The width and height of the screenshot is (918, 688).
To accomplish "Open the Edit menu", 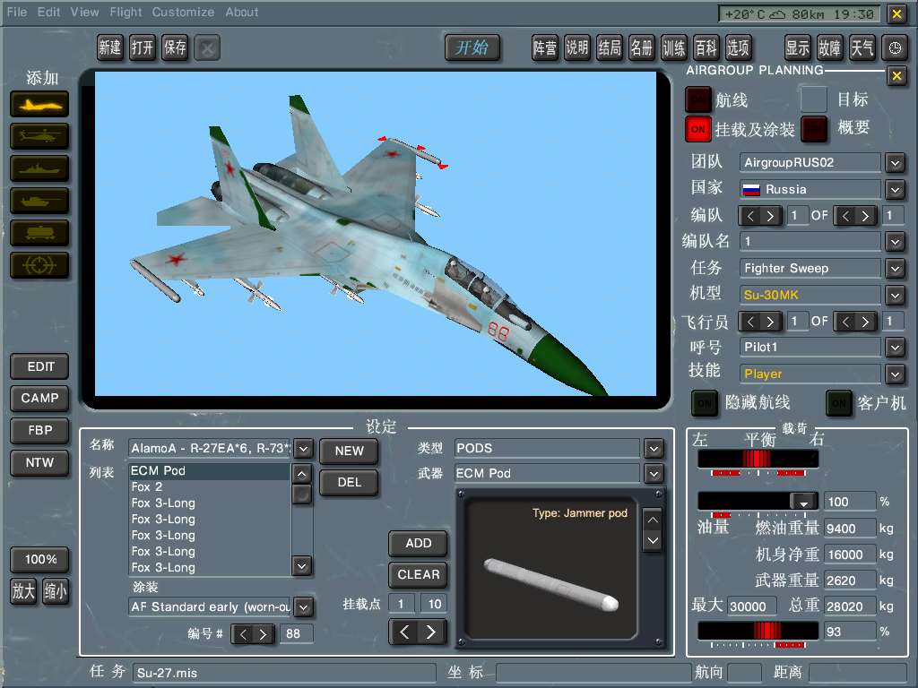I will 48,12.
